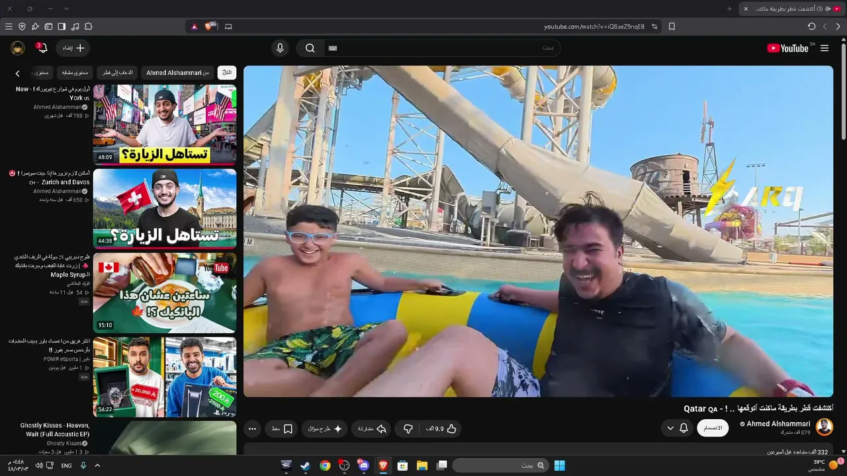Screen dimensions: 847x476
Task: Open the taskbar clock and date
Action: [18, 465]
